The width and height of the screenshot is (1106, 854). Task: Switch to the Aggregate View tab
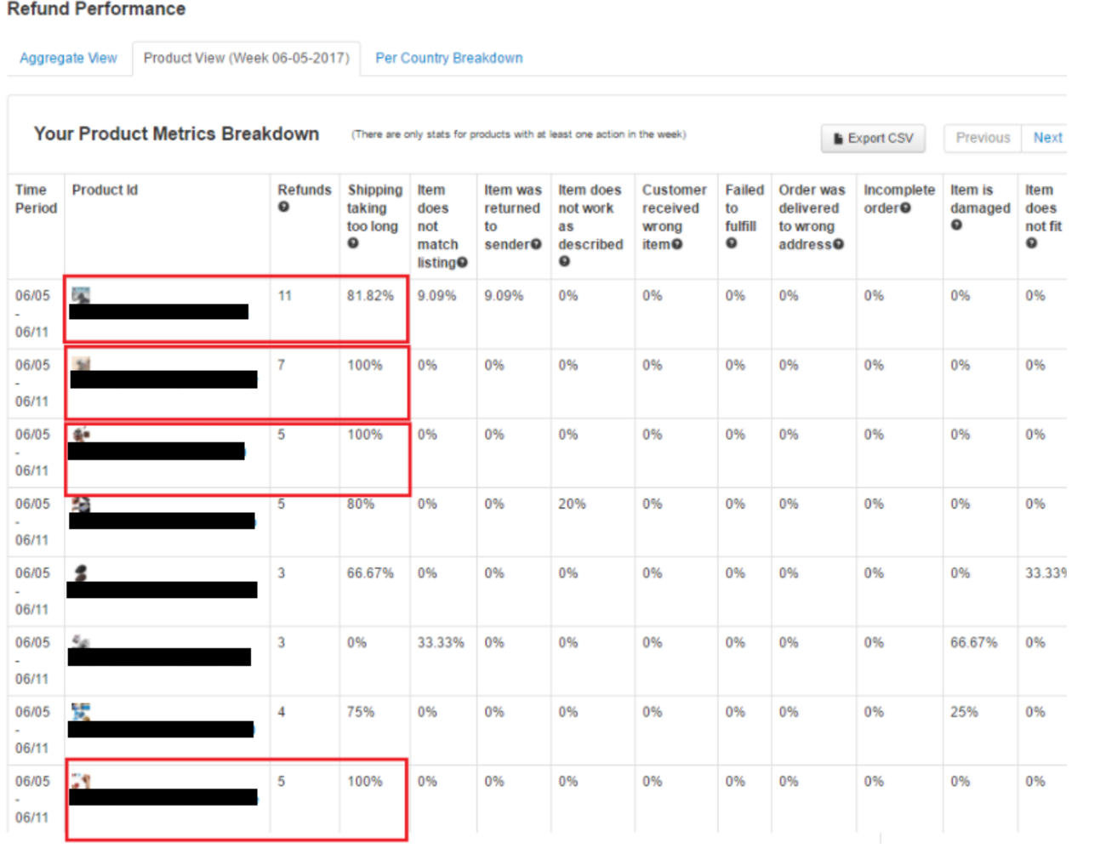point(68,58)
